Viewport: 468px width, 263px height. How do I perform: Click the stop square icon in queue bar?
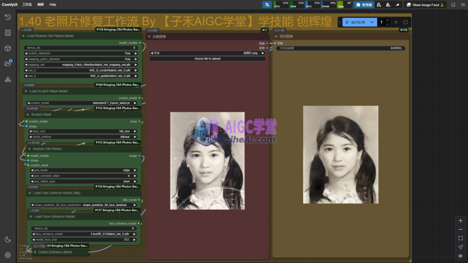coord(405,22)
